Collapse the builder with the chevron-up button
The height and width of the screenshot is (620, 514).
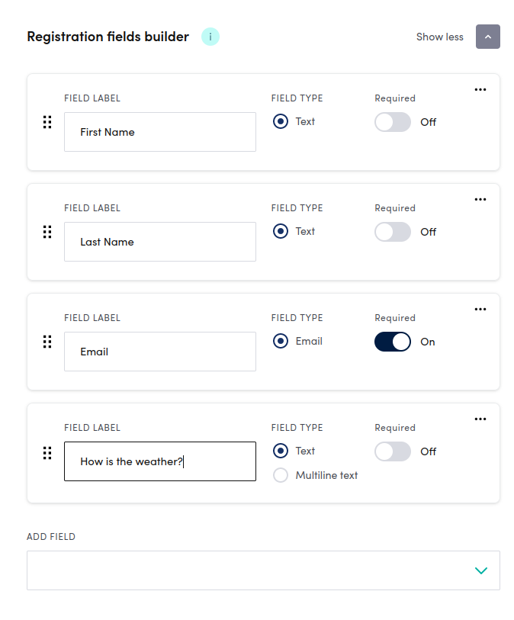[x=488, y=37]
